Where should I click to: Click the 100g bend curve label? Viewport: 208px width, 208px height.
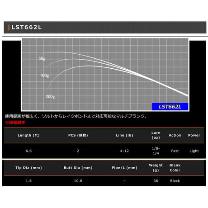[x=44, y=76]
